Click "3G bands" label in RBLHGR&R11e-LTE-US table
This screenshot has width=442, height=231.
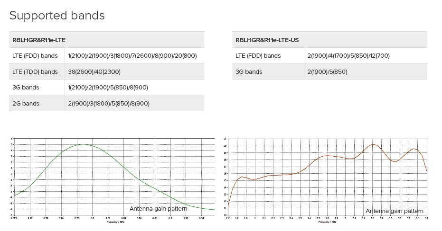pyautogui.click(x=249, y=72)
